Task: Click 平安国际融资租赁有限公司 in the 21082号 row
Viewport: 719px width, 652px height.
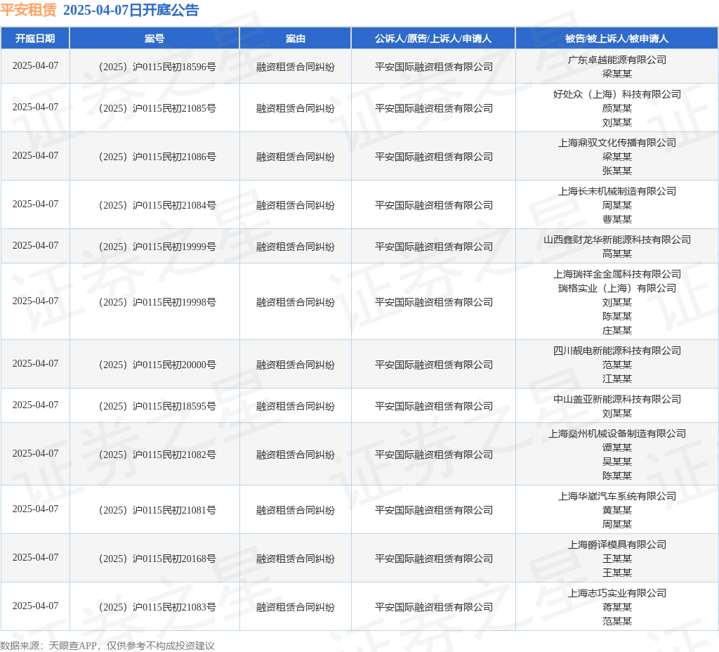Action: [x=433, y=455]
